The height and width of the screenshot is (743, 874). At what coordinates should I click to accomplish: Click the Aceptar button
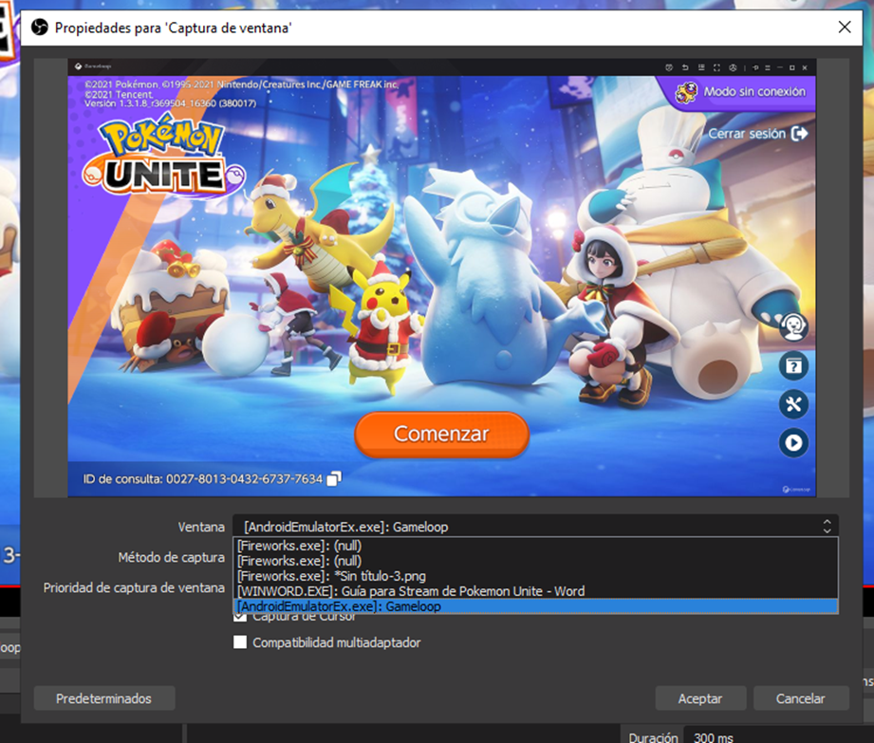[700, 698]
